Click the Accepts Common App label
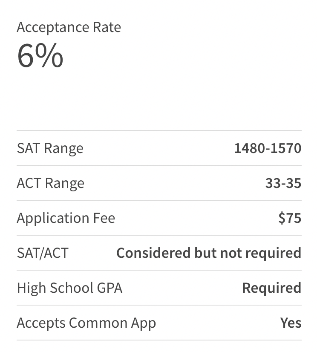 pyautogui.click(x=86, y=323)
